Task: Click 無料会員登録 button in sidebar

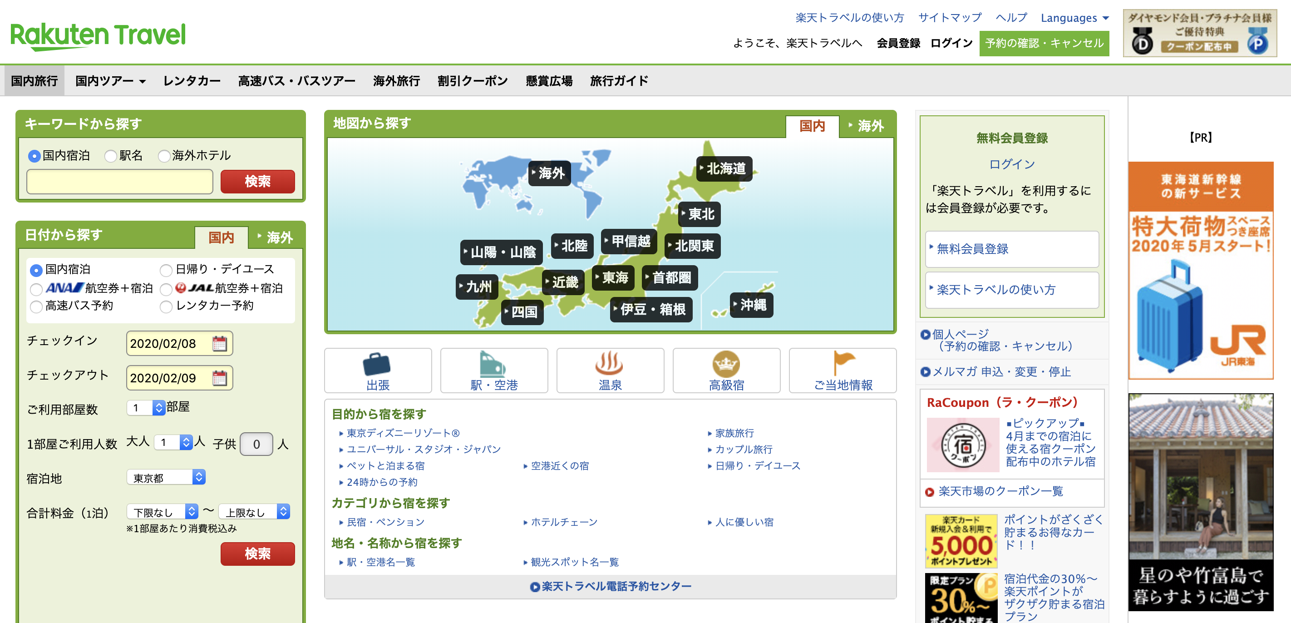Action: pyautogui.click(x=1012, y=249)
